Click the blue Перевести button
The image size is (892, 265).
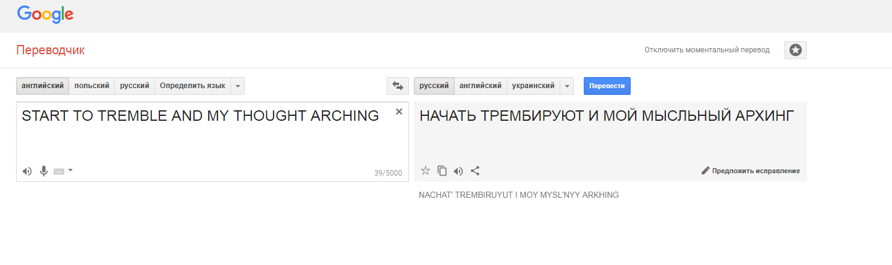607,86
